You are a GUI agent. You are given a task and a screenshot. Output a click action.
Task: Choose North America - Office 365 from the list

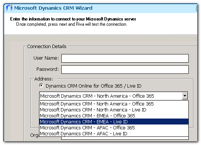(114, 104)
